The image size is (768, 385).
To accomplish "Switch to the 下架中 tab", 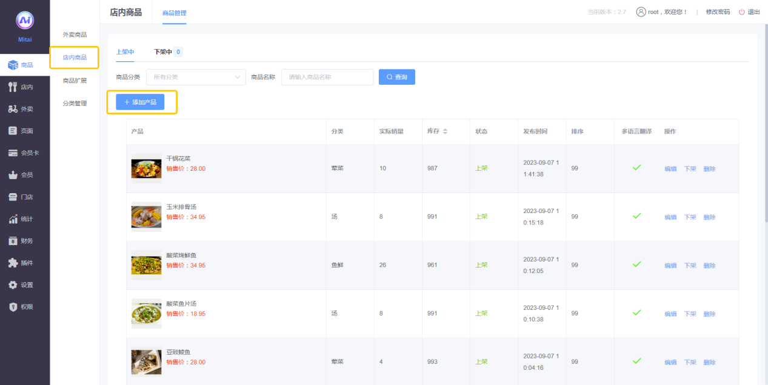I will (163, 52).
